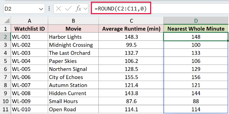Open the options dots beside the Name Box

click(49, 9)
